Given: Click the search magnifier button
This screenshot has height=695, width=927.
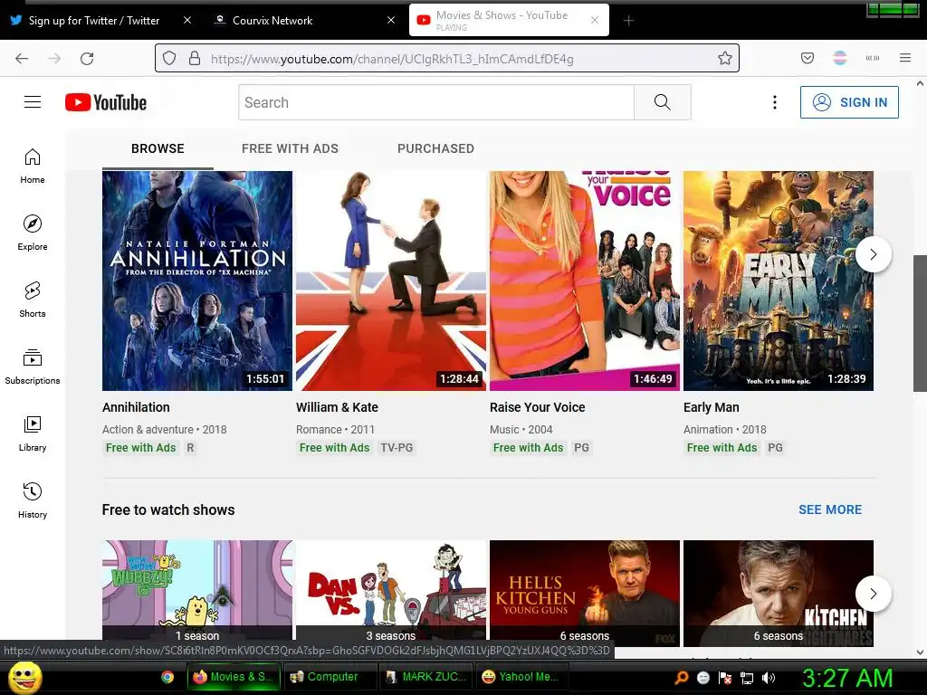Looking at the screenshot, I should coord(662,102).
